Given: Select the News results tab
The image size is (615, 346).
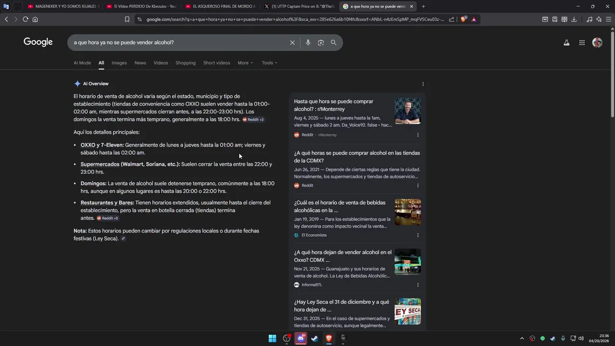Looking at the screenshot, I should tap(140, 63).
